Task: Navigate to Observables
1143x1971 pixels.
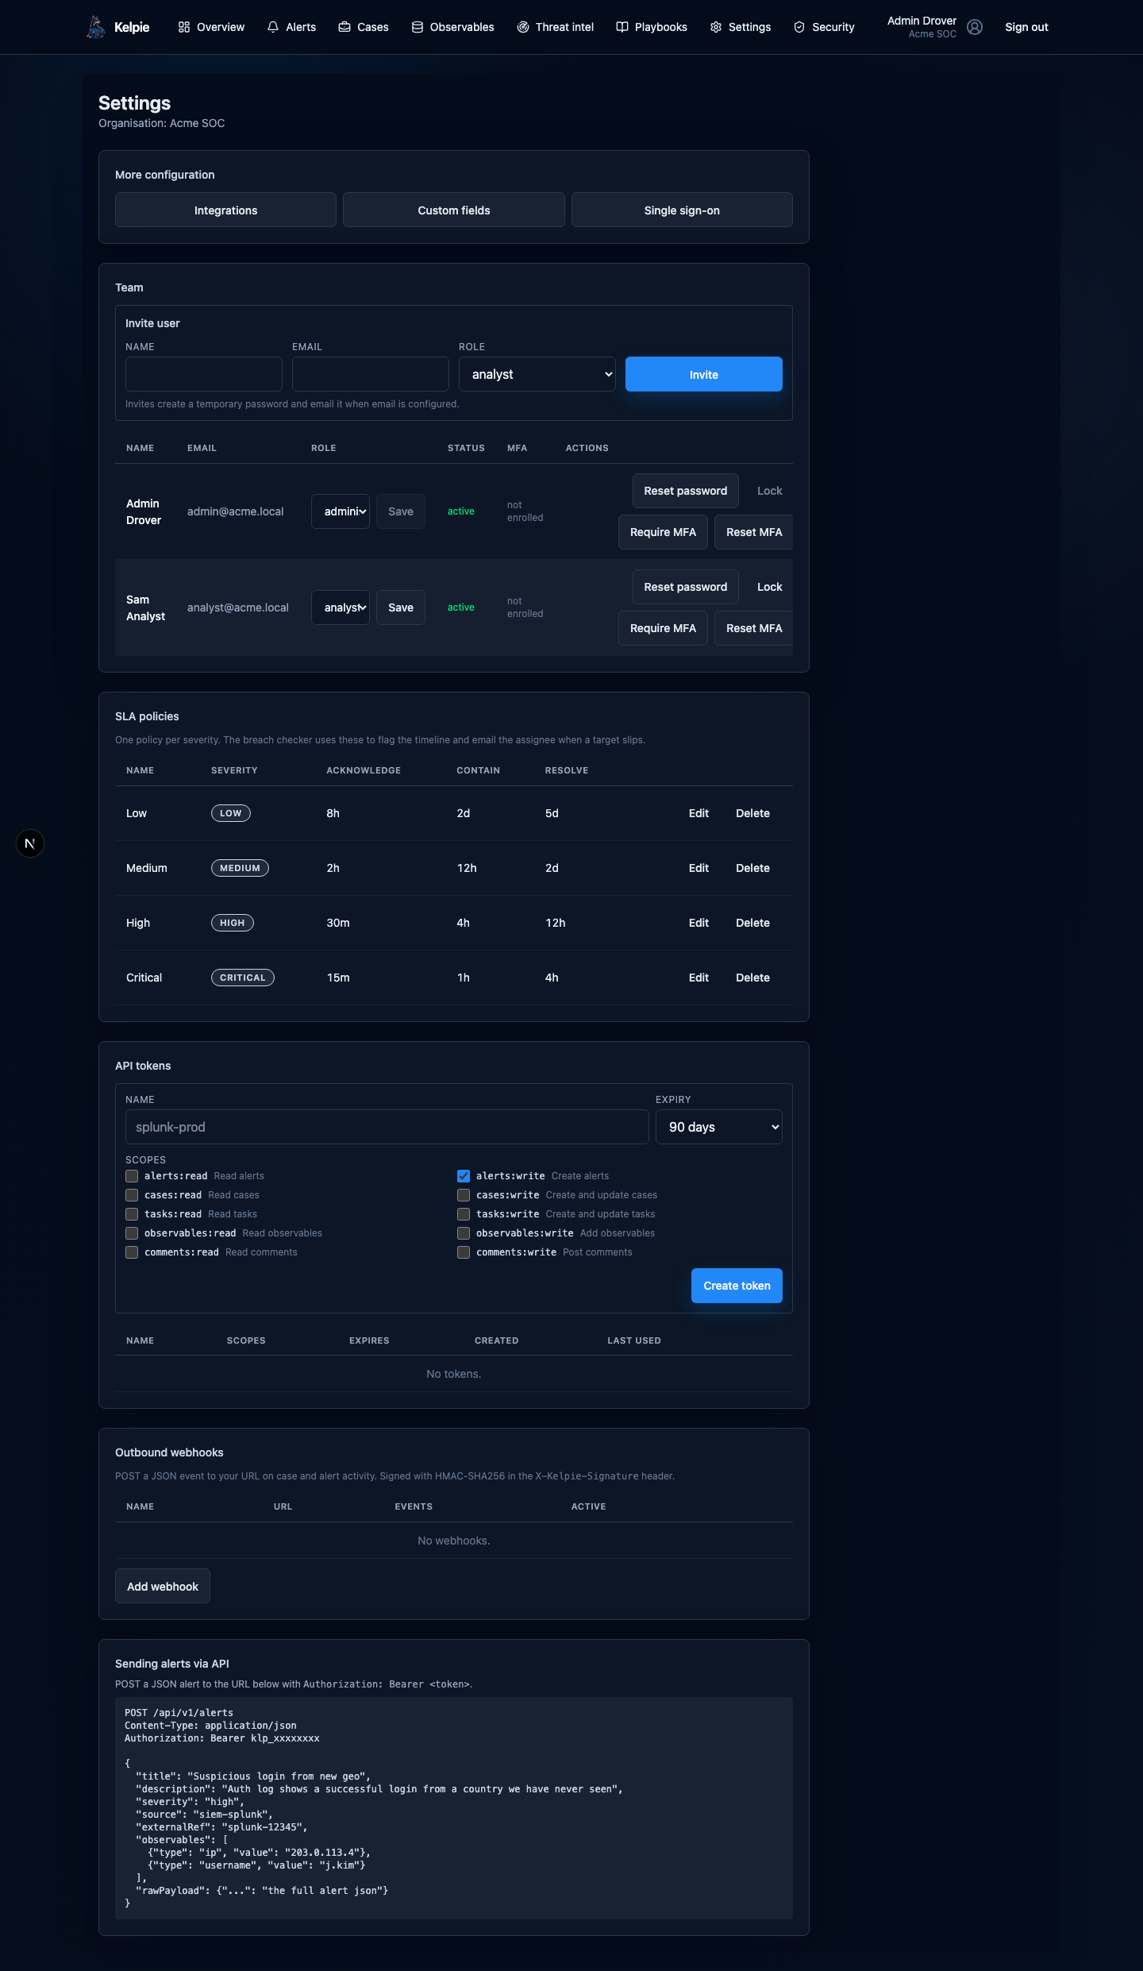Action: (x=452, y=27)
